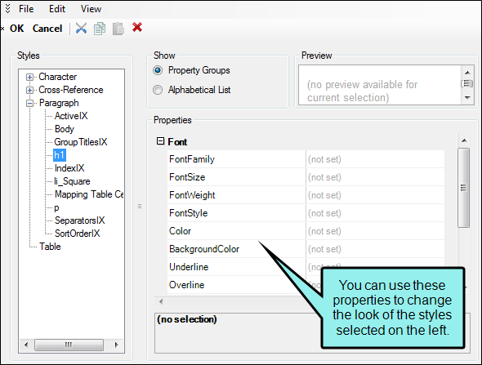Click the toolbar overflow chevrons beside File
This screenshot has width=482, height=365.
7,9
